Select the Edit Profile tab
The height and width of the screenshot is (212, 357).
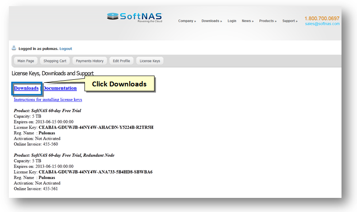121,61
